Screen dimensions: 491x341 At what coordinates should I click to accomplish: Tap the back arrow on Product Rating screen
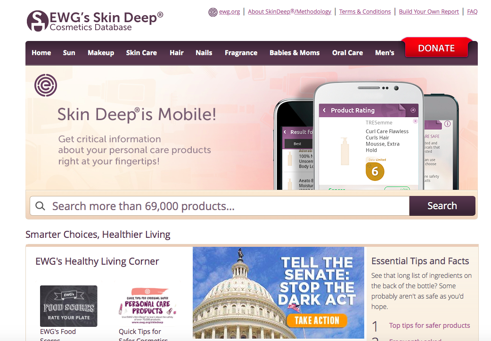coord(324,110)
